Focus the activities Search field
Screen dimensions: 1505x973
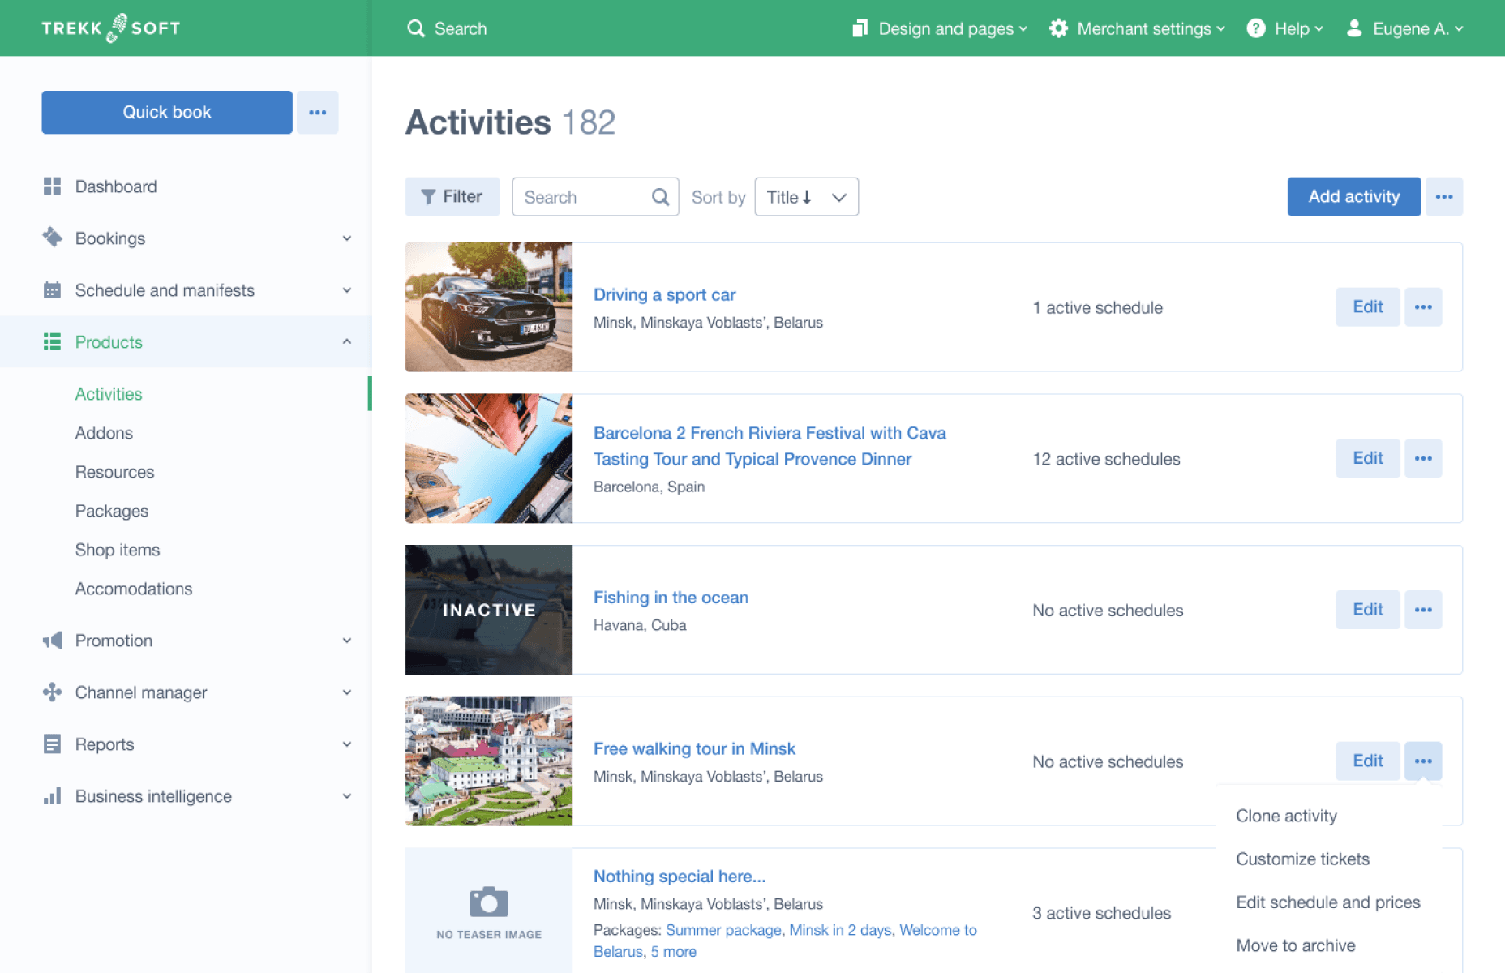pyautogui.click(x=595, y=197)
